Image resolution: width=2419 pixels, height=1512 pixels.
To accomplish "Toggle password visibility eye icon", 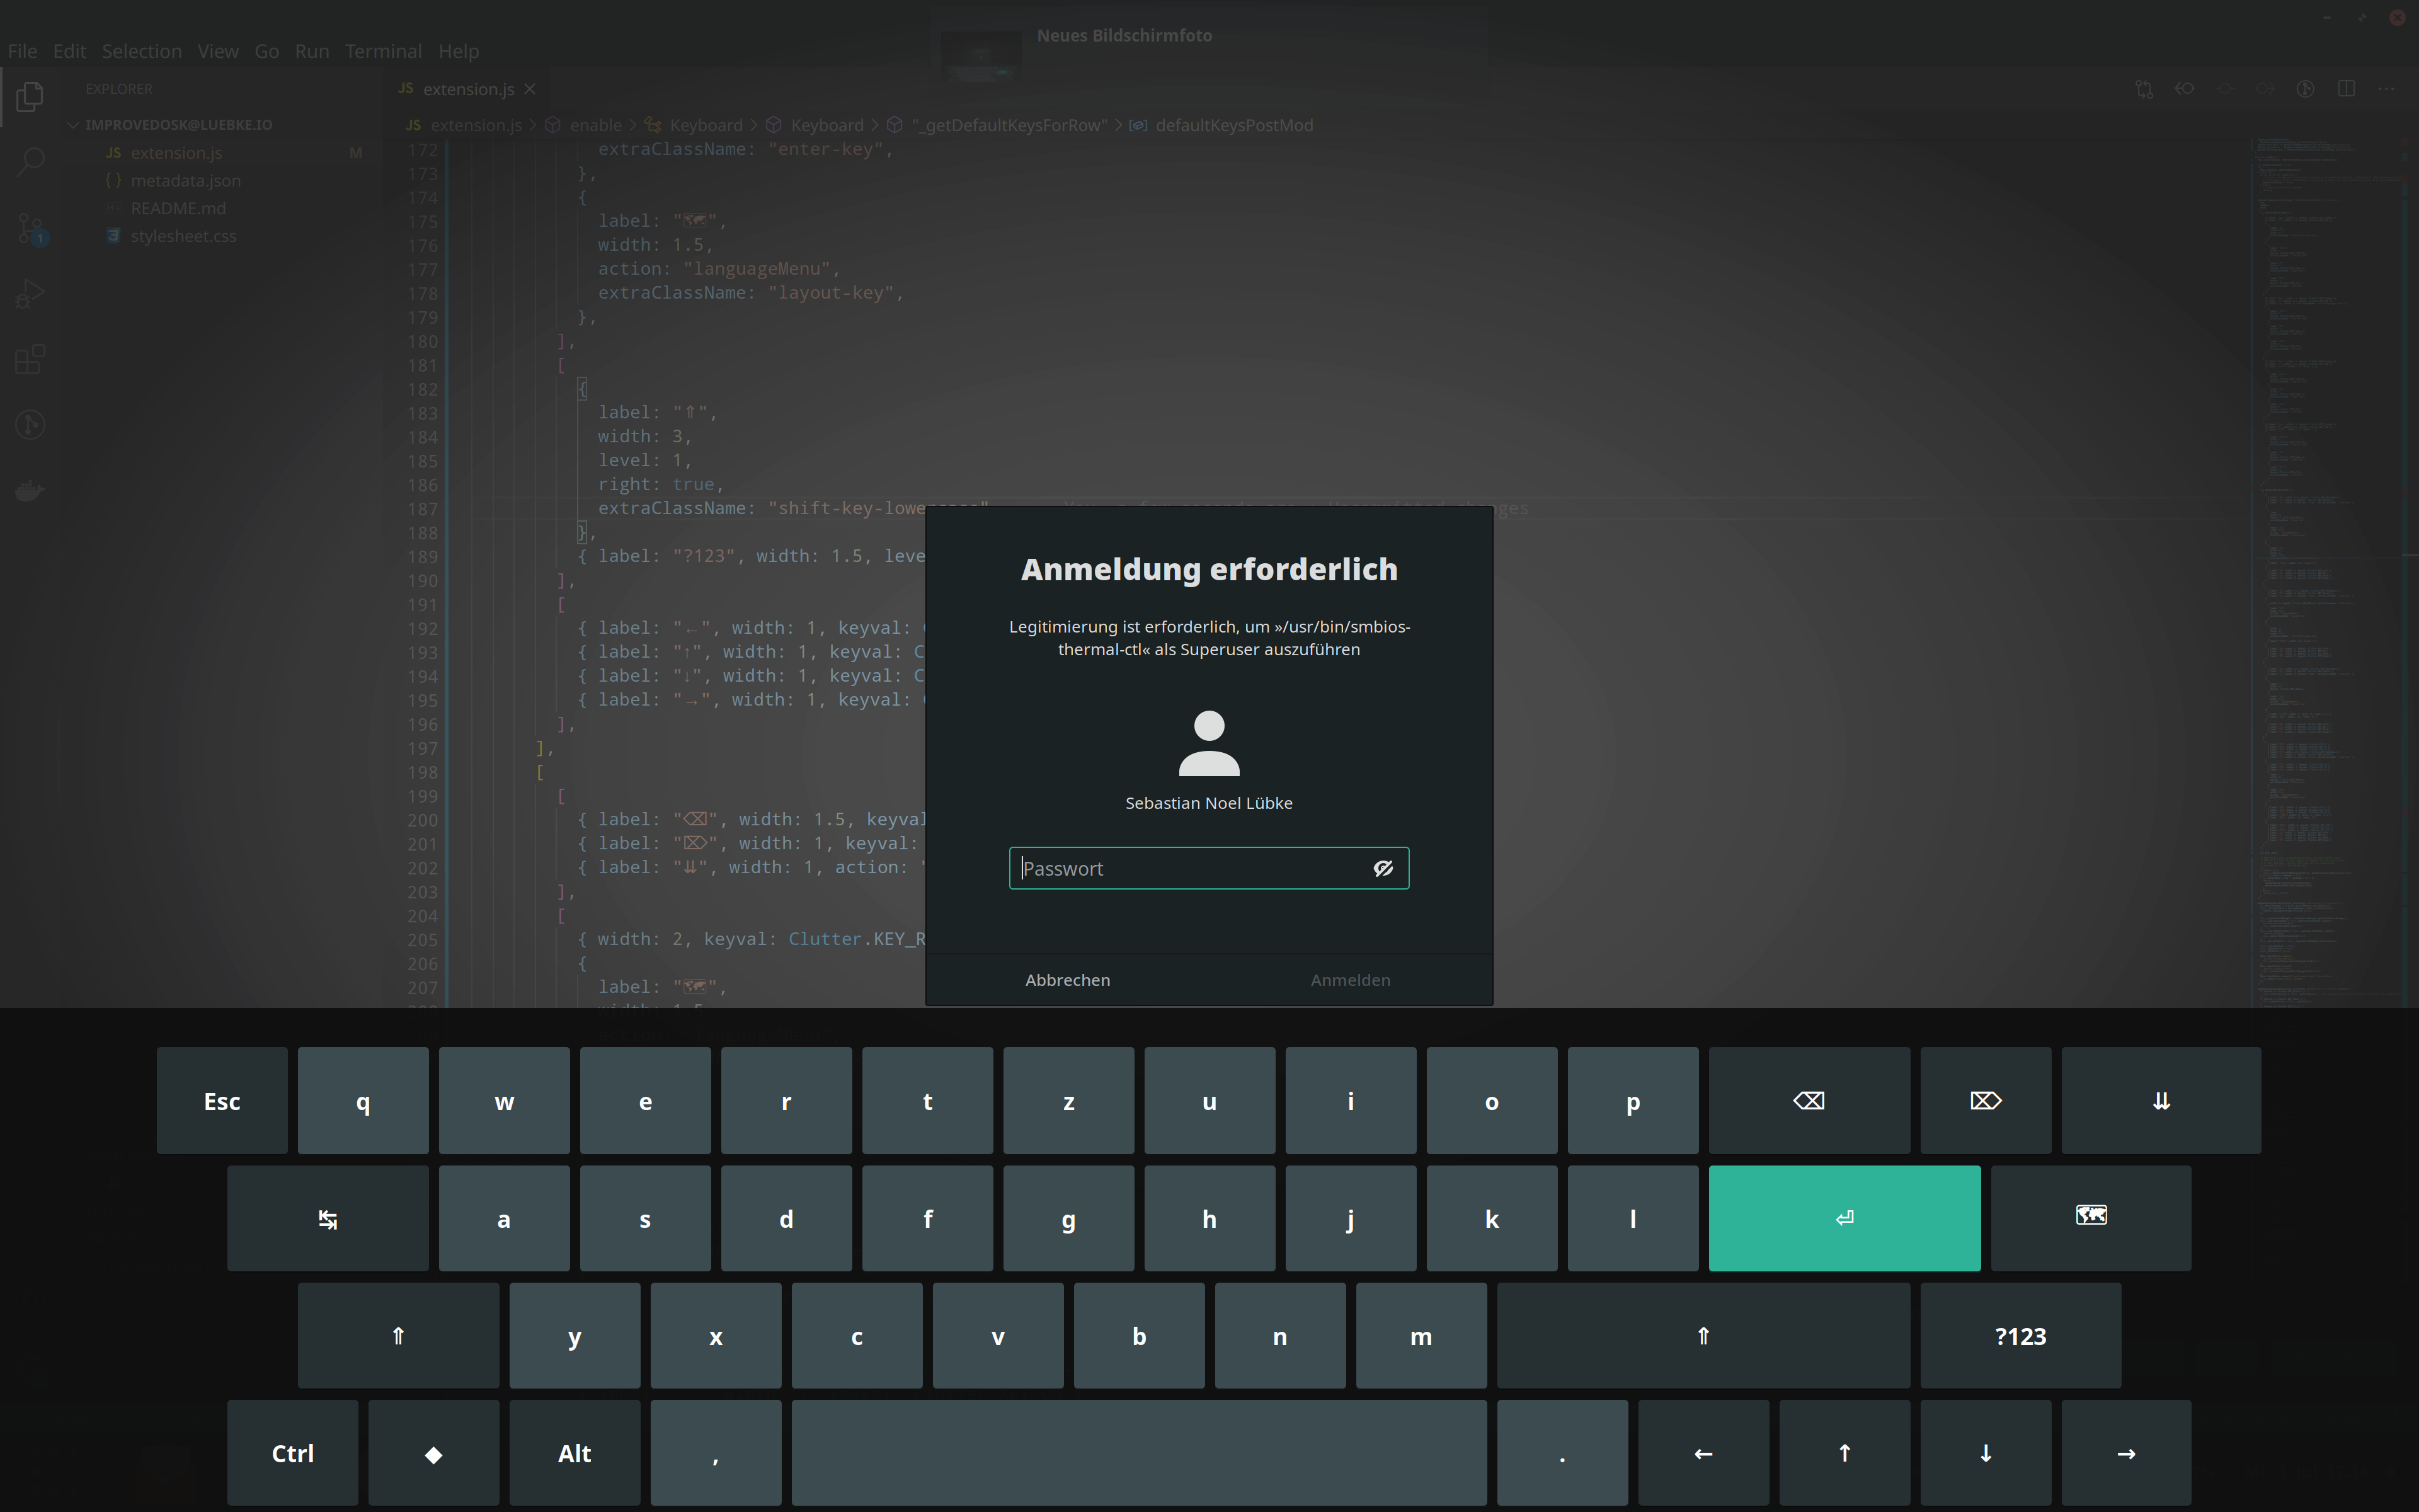I will 1383,868.
